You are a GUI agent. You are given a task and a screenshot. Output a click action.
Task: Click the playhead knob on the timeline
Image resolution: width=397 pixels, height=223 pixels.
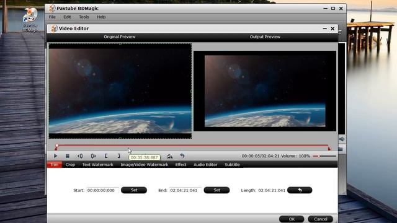click(57, 146)
